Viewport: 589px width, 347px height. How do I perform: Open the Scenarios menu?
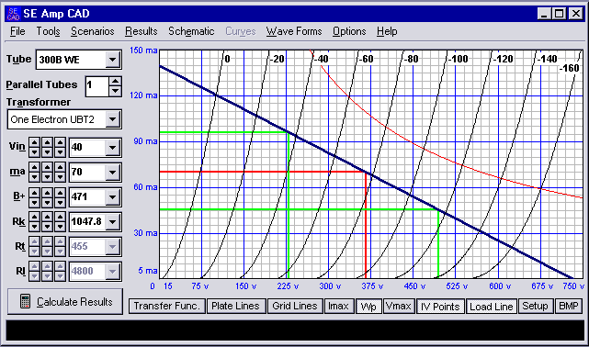(x=93, y=31)
